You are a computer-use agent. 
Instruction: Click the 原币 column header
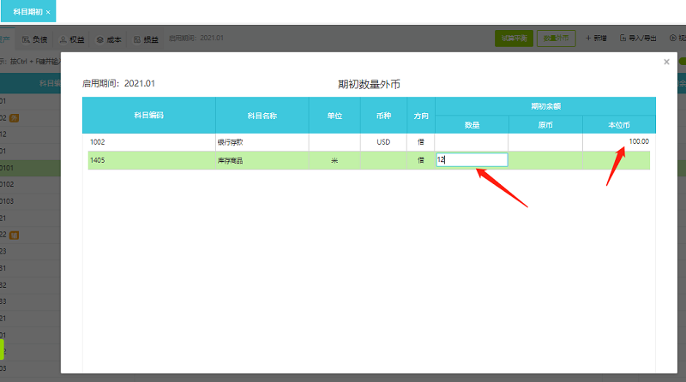pos(545,125)
